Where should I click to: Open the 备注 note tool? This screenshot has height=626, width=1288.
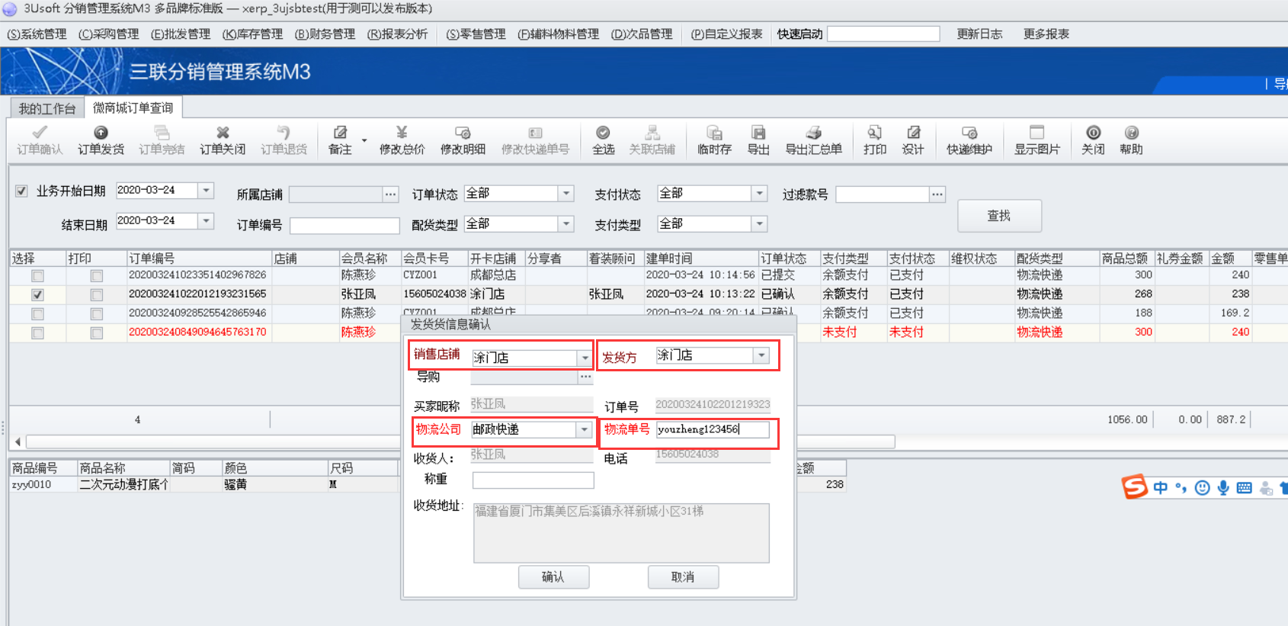tap(340, 140)
